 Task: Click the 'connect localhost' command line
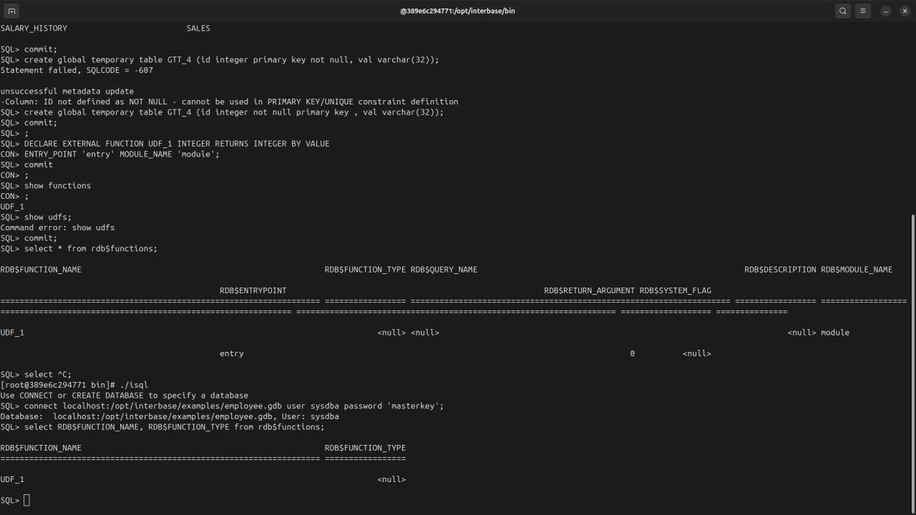point(222,406)
